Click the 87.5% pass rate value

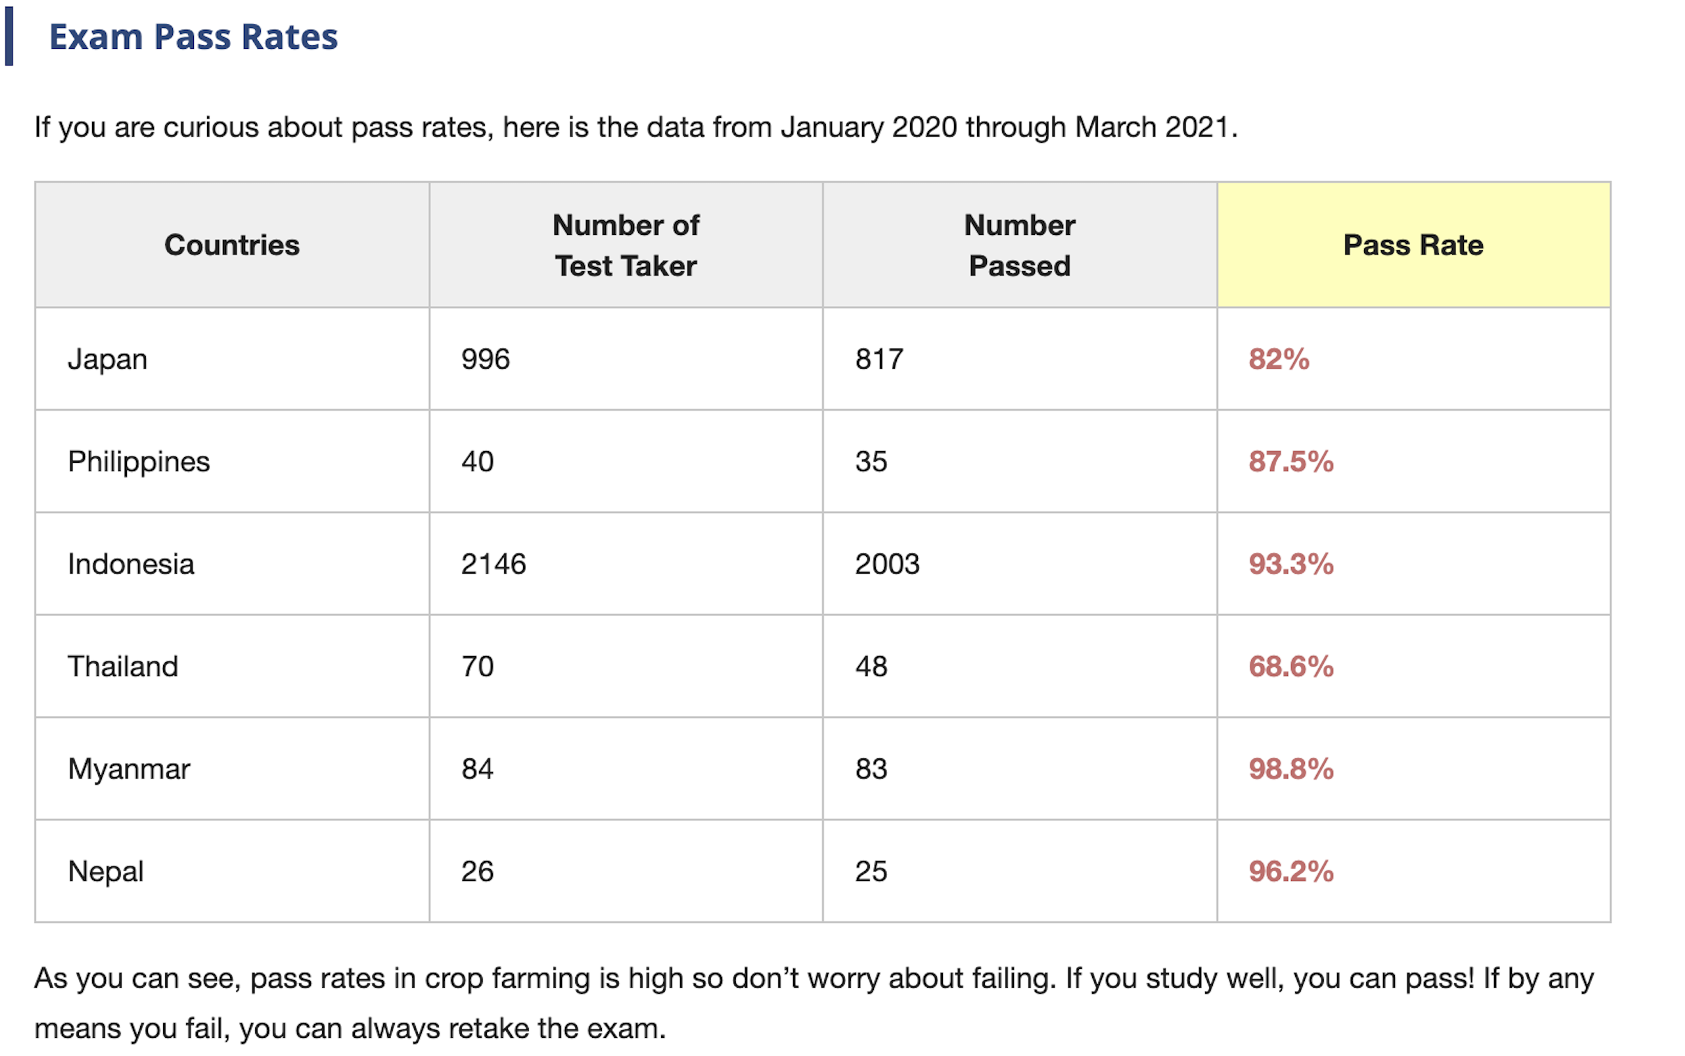pyautogui.click(x=1291, y=461)
